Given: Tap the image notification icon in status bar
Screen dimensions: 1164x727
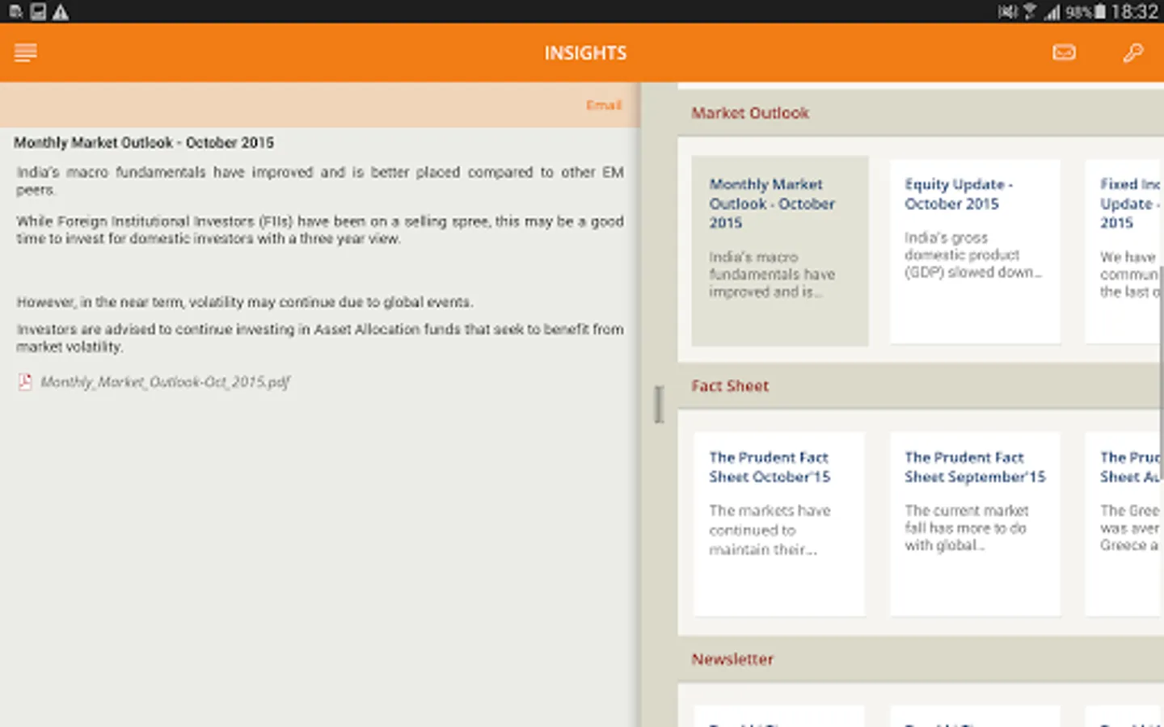Looking at the screenshot, I should pos(38,11).
